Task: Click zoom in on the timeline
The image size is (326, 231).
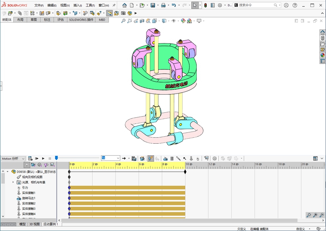Action: click(x=315, y=215)
